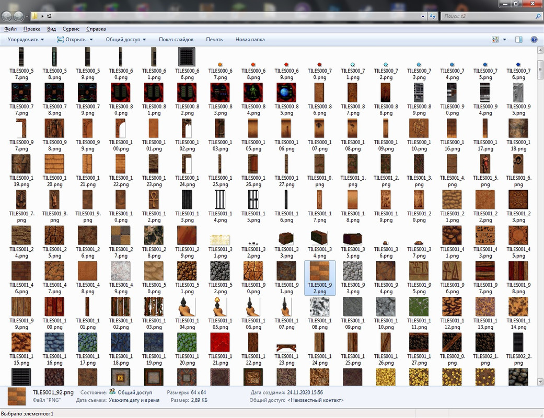Viewport: 544px width, 418px height.
Task: Click the Печать button
Action: tap(214, 40)
